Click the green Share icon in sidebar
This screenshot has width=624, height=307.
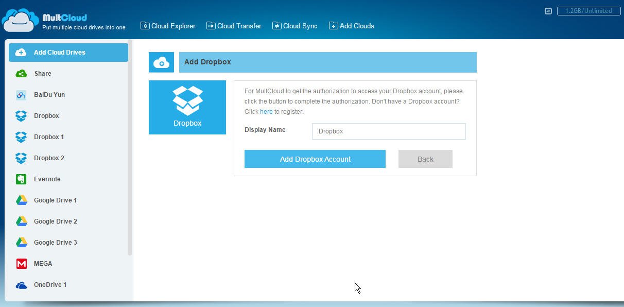click(21, 74)
